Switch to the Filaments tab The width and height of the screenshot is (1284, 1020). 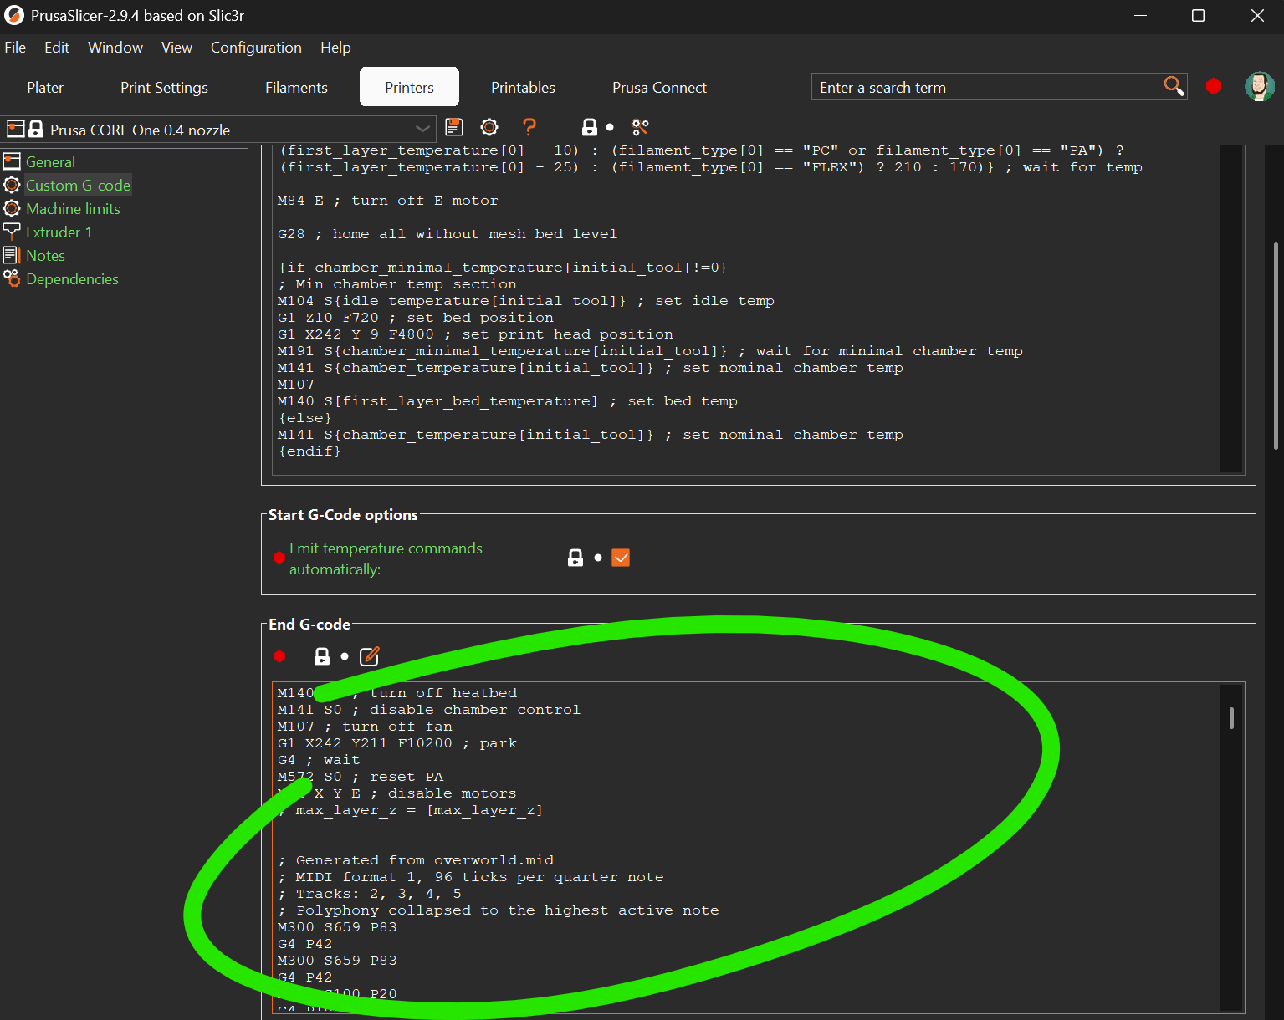click(296, 87)
